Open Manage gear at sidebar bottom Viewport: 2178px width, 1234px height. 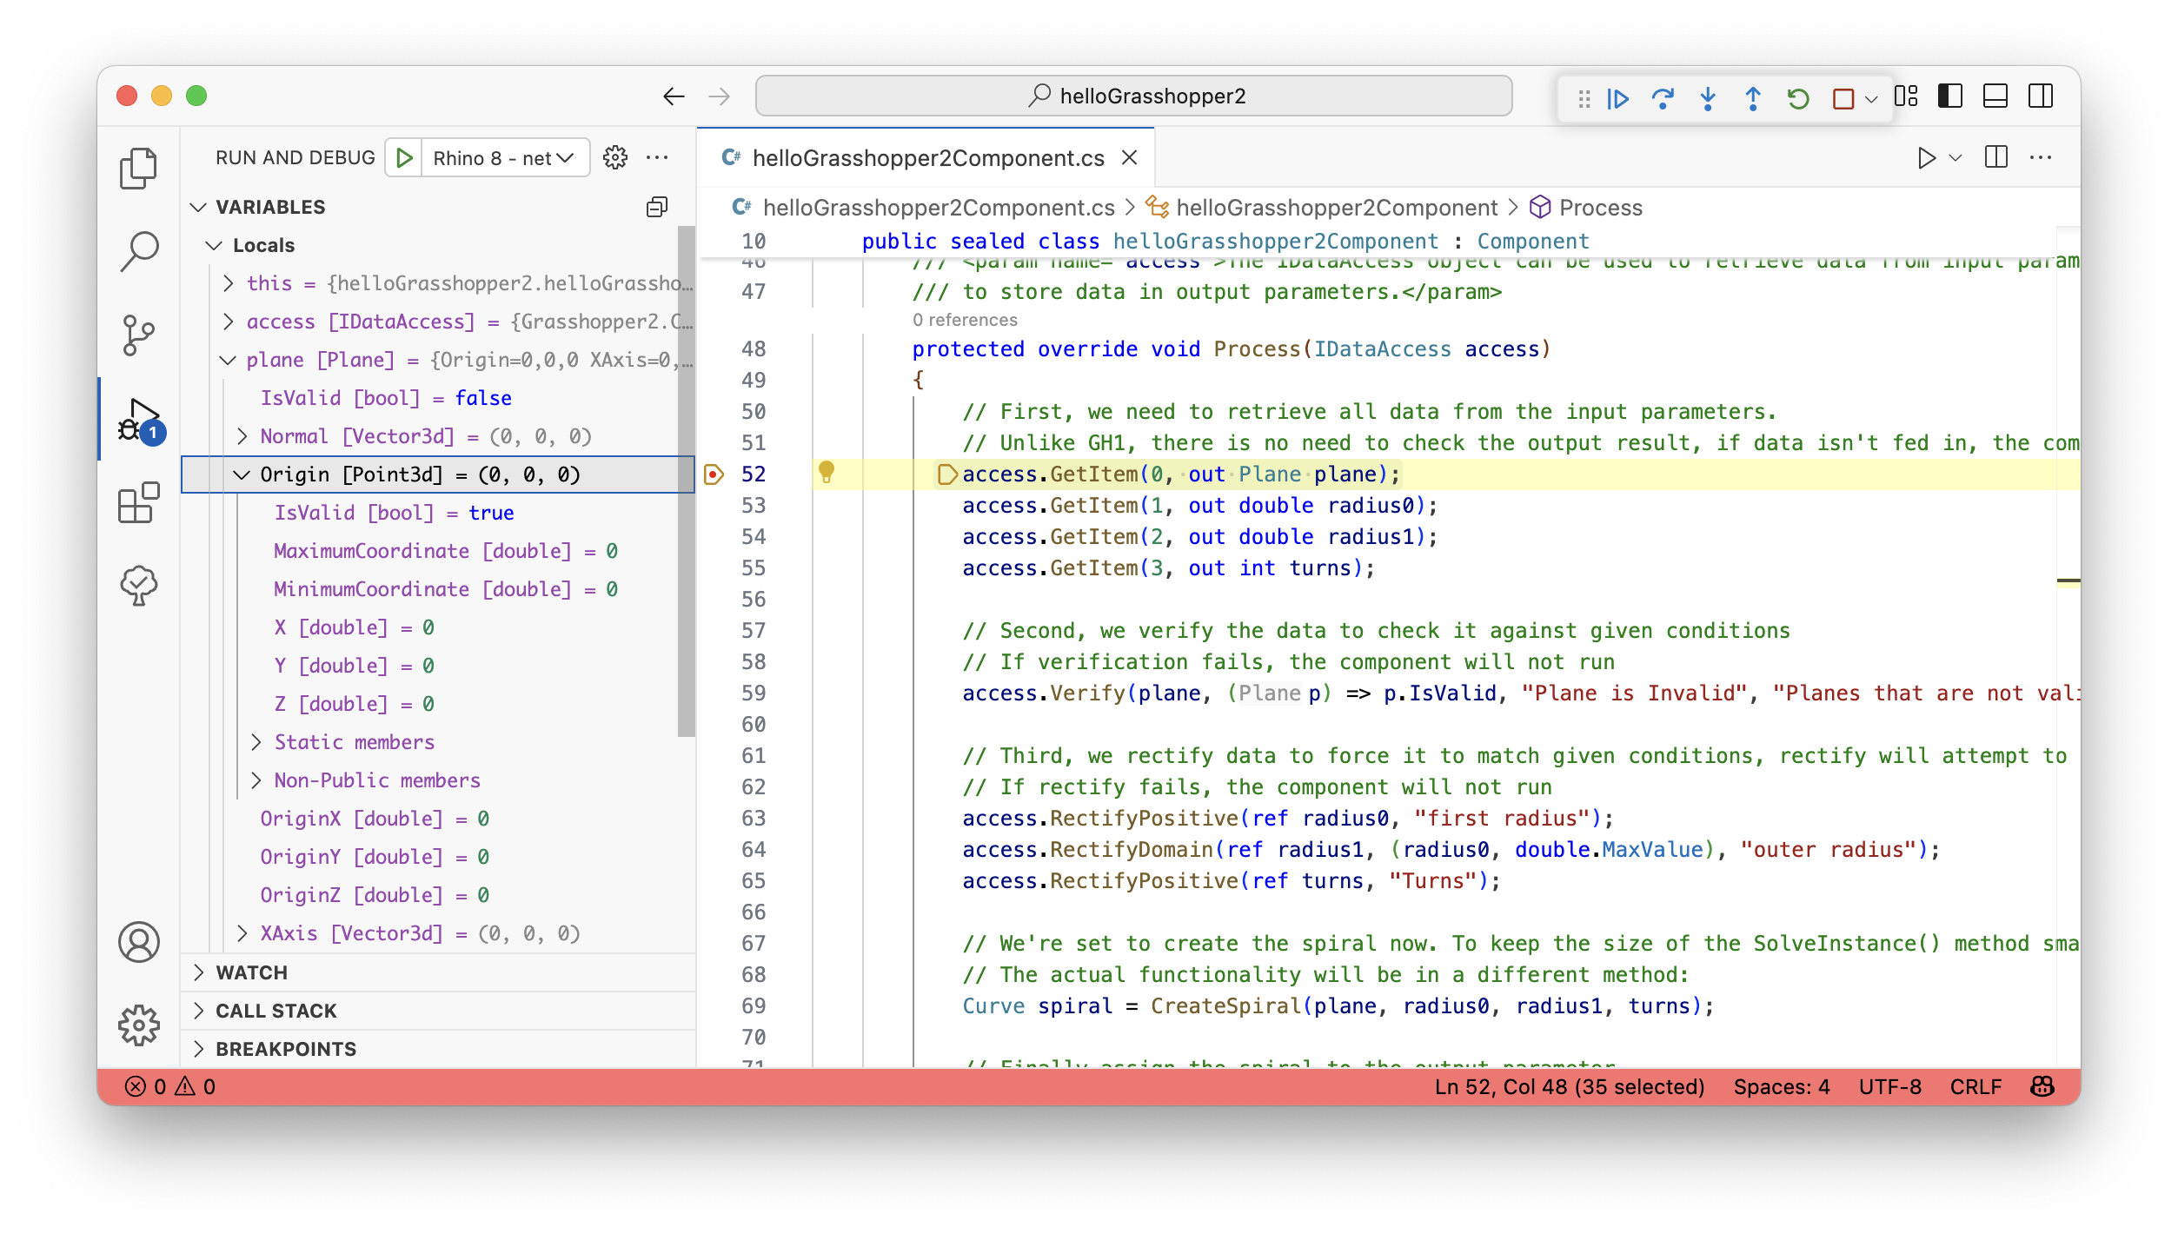coord(138,1026)
